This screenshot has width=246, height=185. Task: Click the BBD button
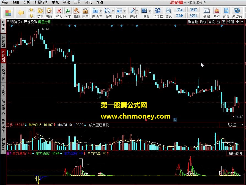pos(180,16)
